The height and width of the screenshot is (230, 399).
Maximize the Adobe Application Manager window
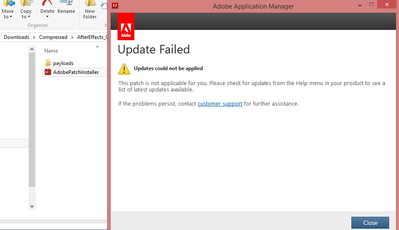(x=372, y=5)
